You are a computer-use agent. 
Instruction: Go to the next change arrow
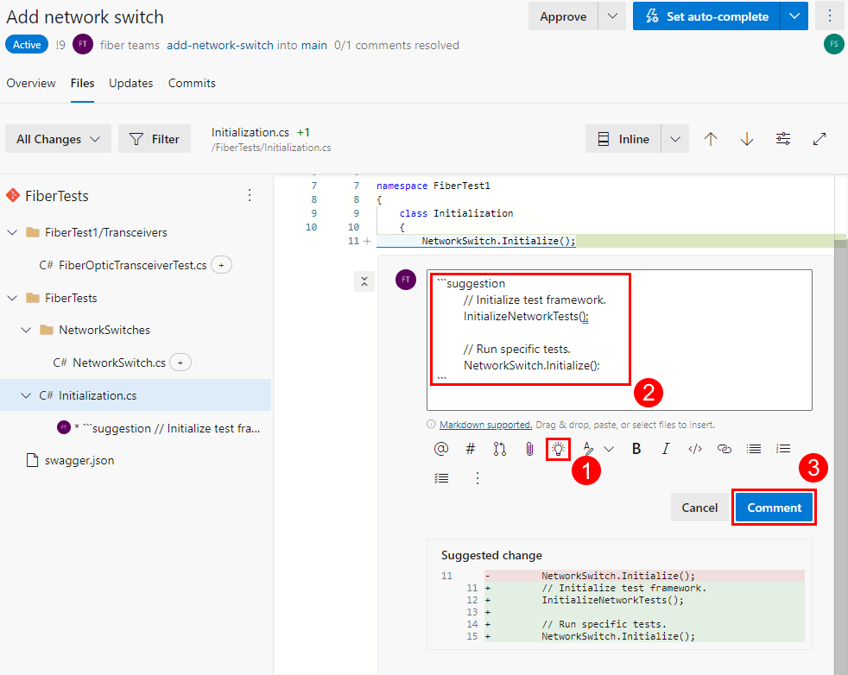747,139
